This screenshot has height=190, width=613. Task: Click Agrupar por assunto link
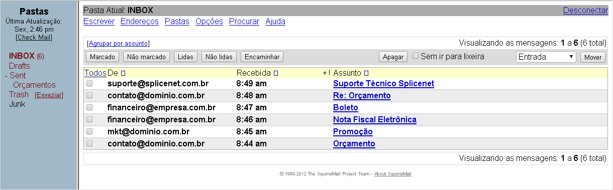pos(118,44)
